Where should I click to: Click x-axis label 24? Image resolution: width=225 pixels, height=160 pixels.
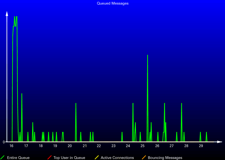coord(128,146)
